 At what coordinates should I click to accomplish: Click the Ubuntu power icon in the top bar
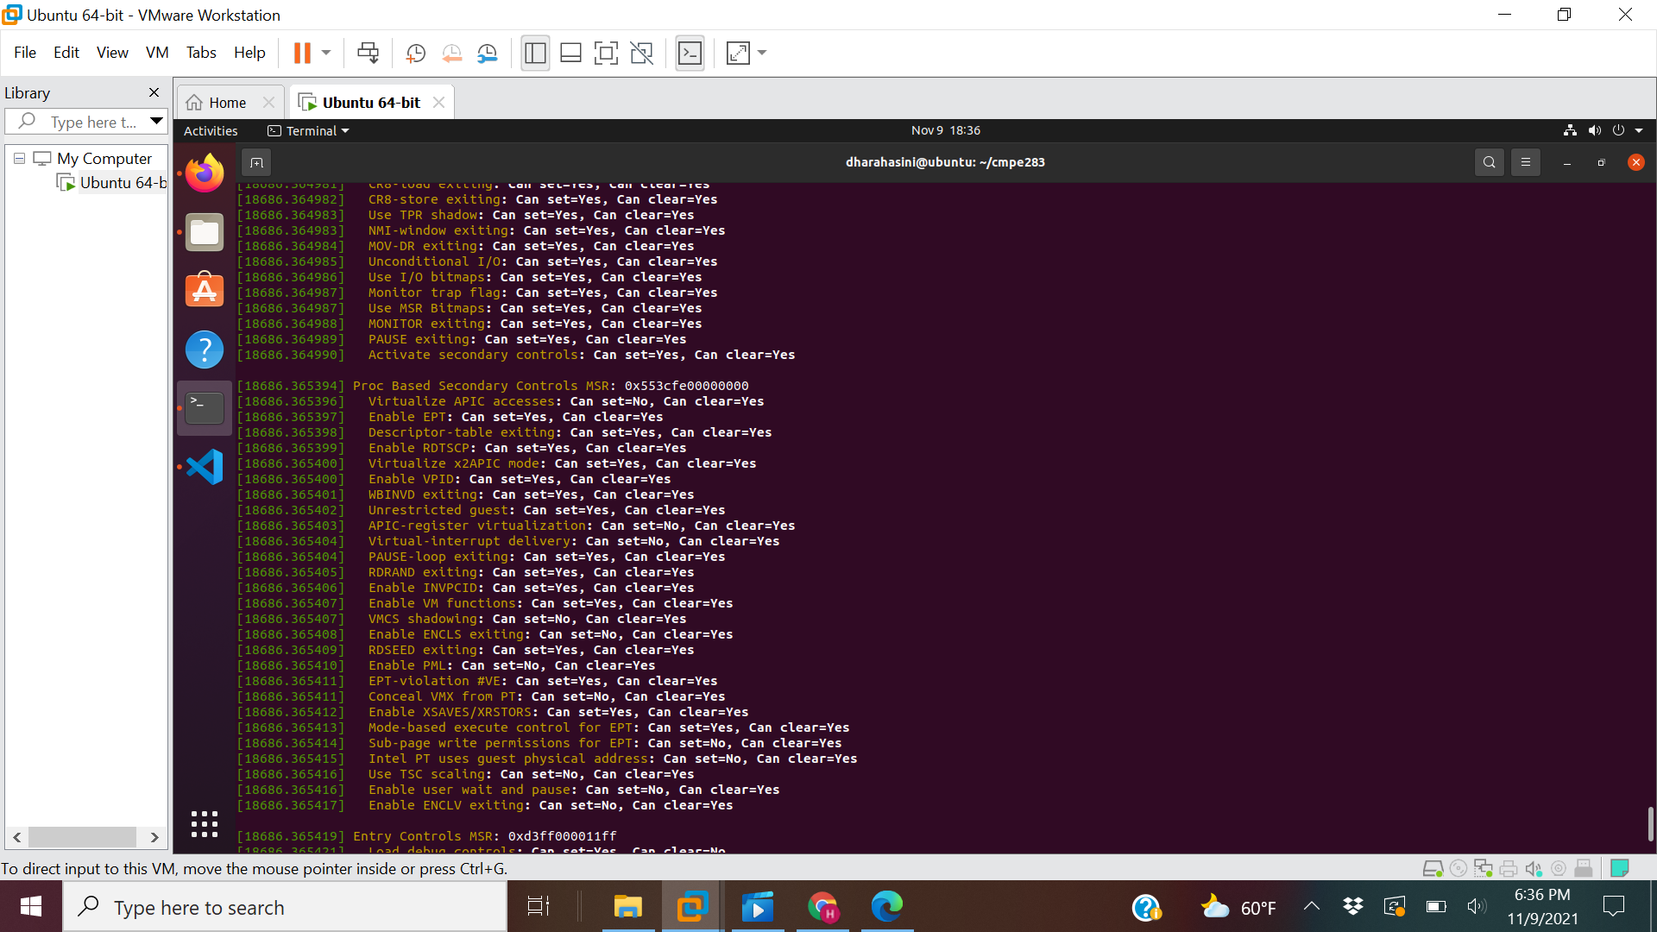tap(1618, 130)
